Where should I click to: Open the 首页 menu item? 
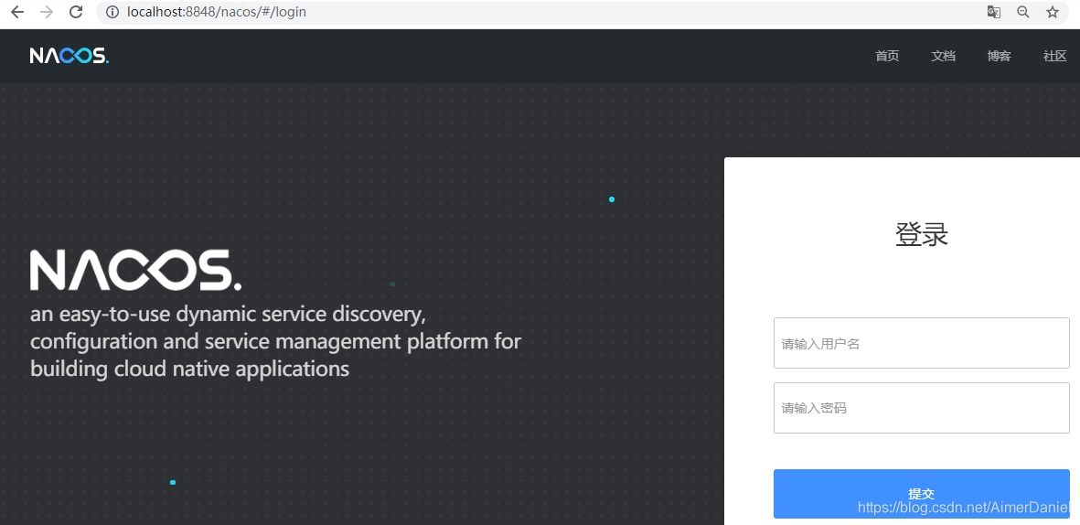click(887, 57)
